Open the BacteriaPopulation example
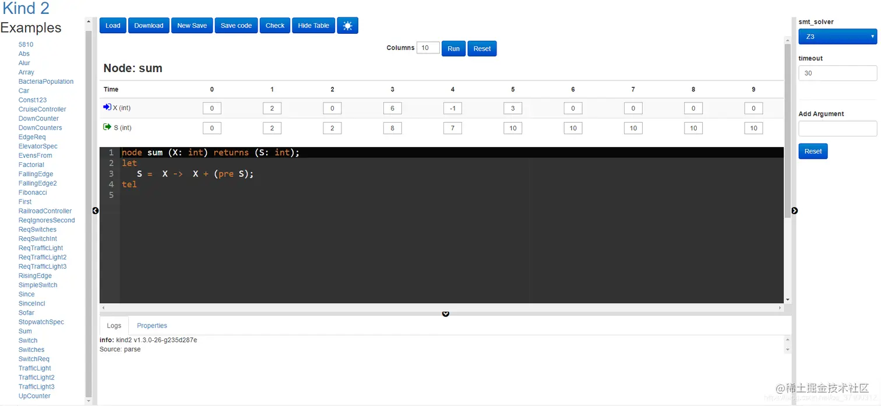This screenshot has height=406, width=881. point(46,81)
